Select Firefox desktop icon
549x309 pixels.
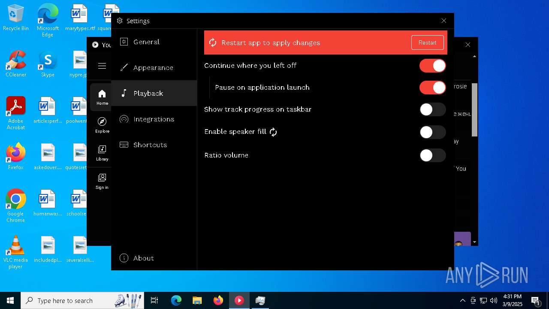[x=16, y=157]
